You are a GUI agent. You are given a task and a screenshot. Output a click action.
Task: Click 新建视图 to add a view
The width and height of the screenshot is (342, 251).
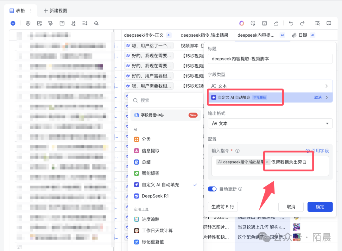click(55, 11)
